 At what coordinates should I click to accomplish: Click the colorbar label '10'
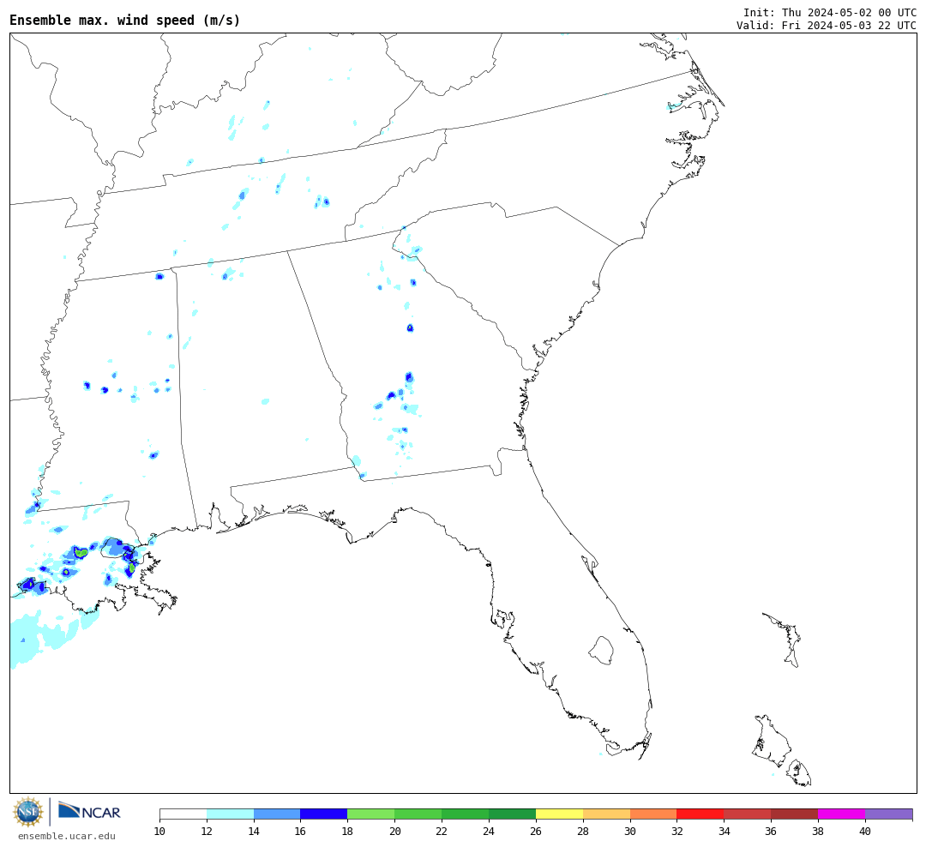pyautogui.click(x=159, y=832)
